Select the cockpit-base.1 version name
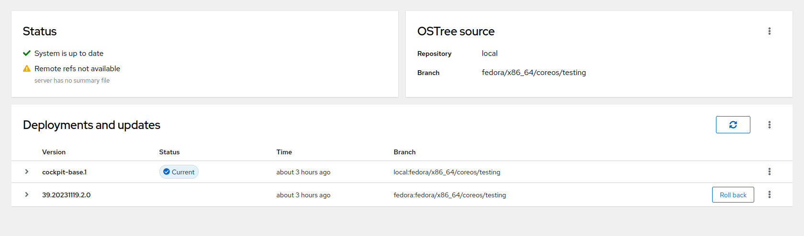This screenshot has height=236, width=804. [64, 172]
